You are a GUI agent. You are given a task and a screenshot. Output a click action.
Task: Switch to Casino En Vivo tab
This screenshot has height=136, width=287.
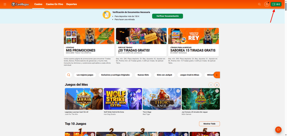(x=55, y=4)
